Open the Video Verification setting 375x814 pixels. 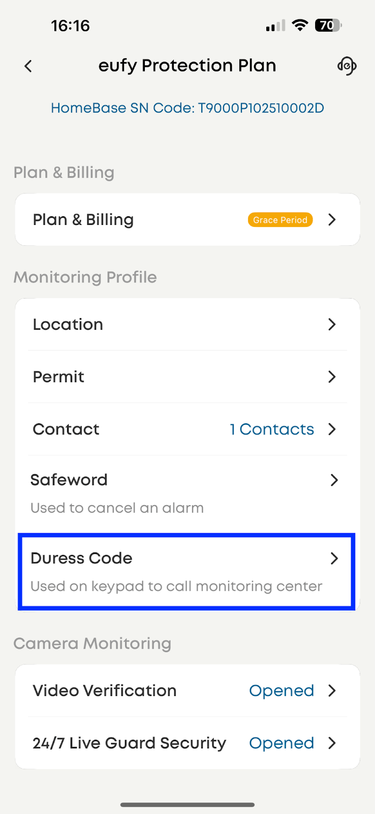point(105,691)
